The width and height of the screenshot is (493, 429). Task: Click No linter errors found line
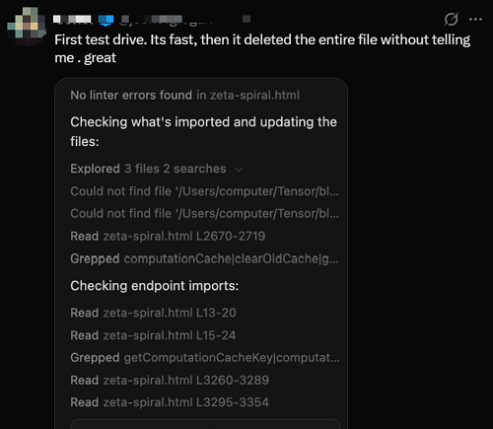(x=184, y=96)
